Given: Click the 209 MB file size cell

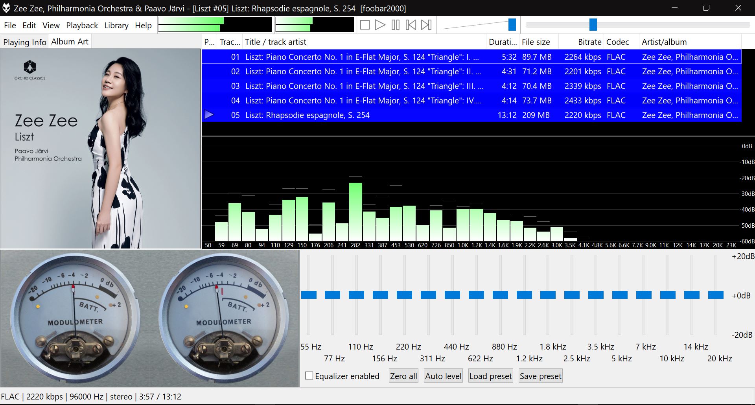Looking at the screenshot, I should (x=536, y=115).
